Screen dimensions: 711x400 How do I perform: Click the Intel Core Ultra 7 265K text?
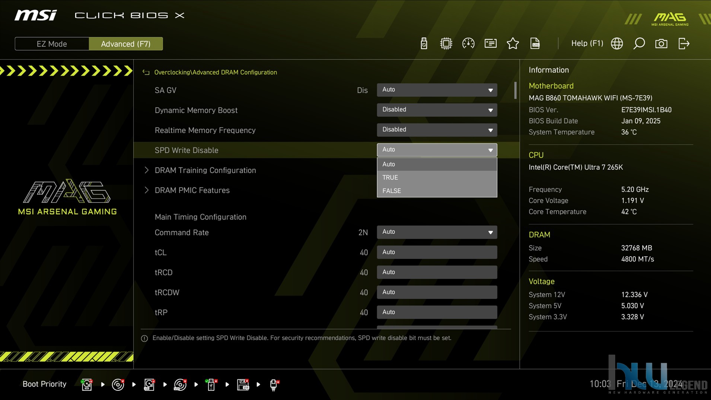point(576,167)
